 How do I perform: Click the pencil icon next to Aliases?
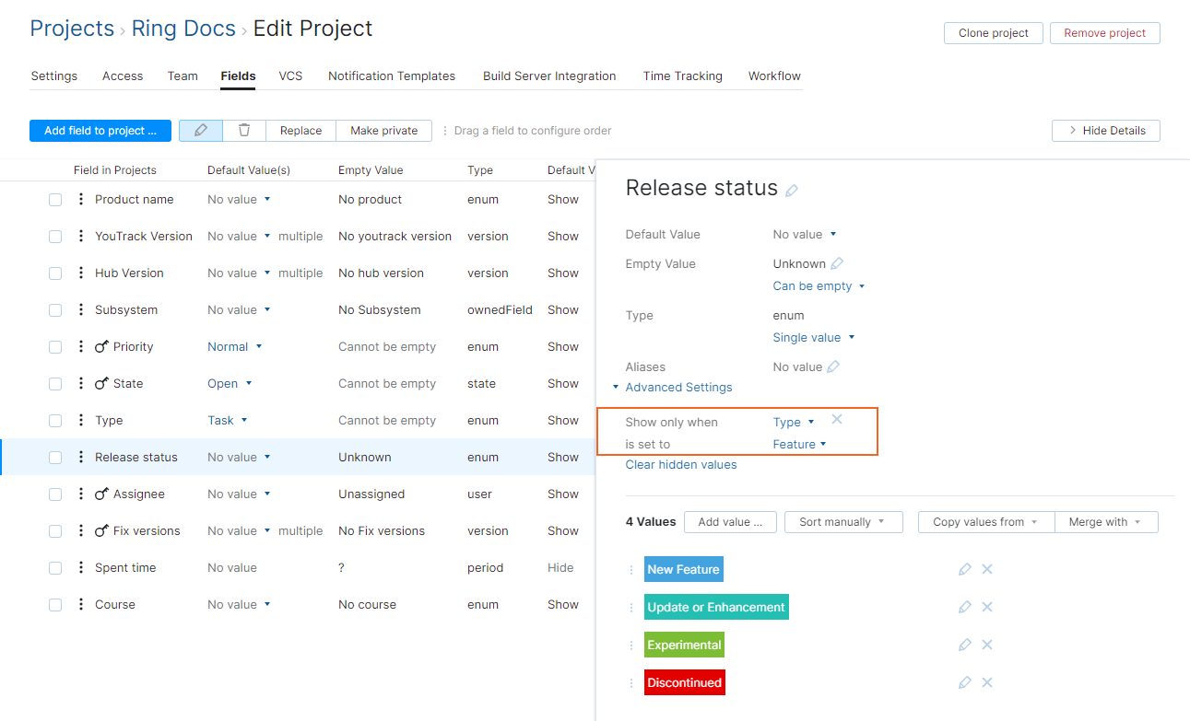point(835,366)
